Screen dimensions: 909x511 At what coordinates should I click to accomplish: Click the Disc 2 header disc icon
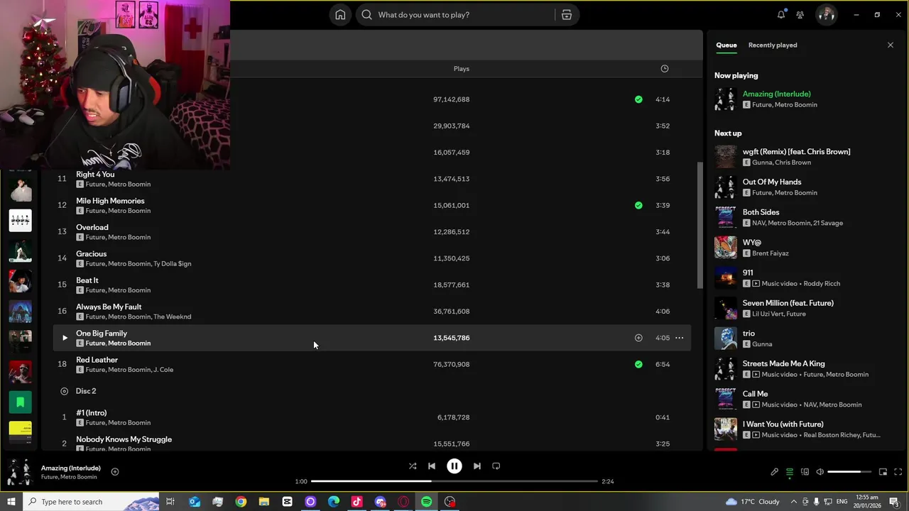[x=65, y=391]
